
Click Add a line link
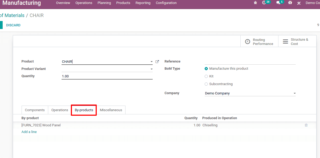click(29, 132)
